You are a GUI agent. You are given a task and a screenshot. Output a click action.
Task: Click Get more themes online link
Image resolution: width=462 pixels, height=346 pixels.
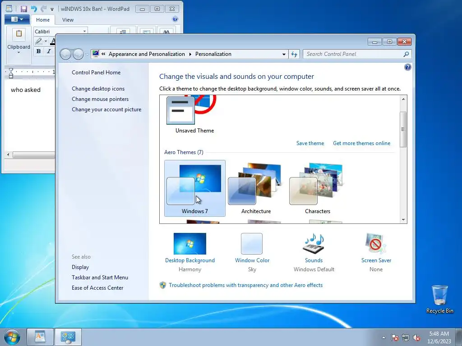361,143
